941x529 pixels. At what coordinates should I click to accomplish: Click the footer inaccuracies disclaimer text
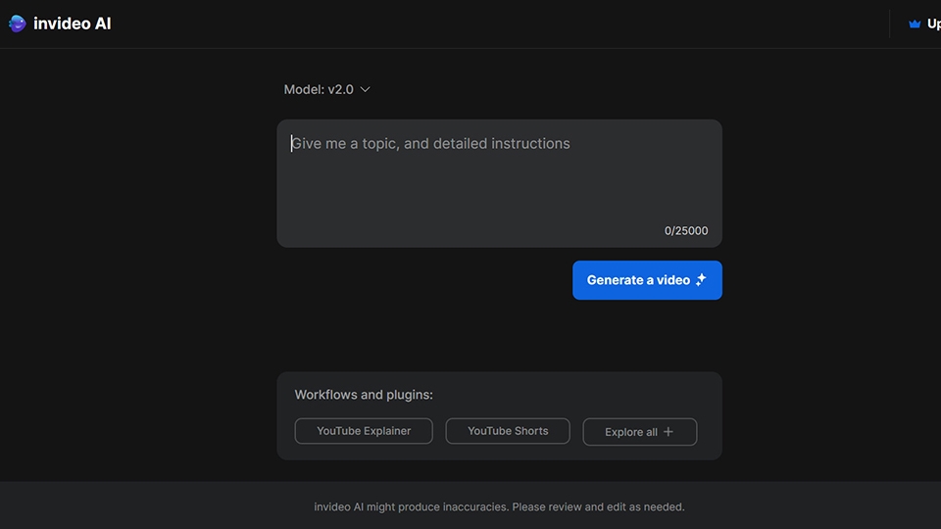[x=499, y=507]
